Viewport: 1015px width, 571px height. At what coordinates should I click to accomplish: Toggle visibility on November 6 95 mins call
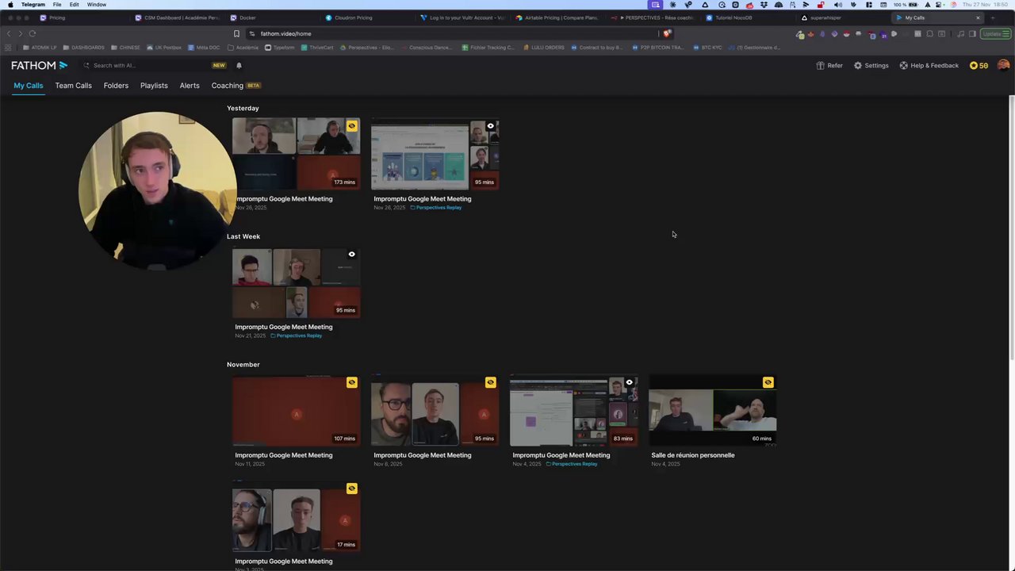click(x=490, y=382)
